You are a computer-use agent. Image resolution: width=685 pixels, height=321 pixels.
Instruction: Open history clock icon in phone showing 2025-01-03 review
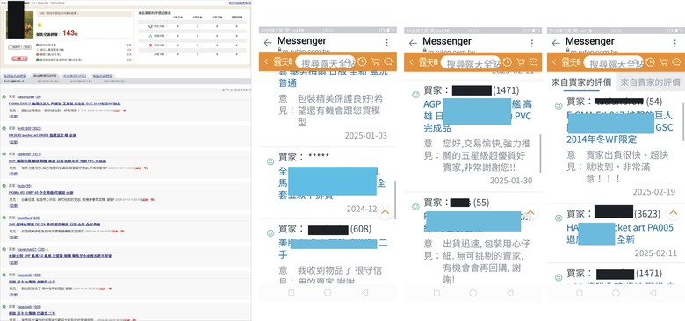[362, 62]
